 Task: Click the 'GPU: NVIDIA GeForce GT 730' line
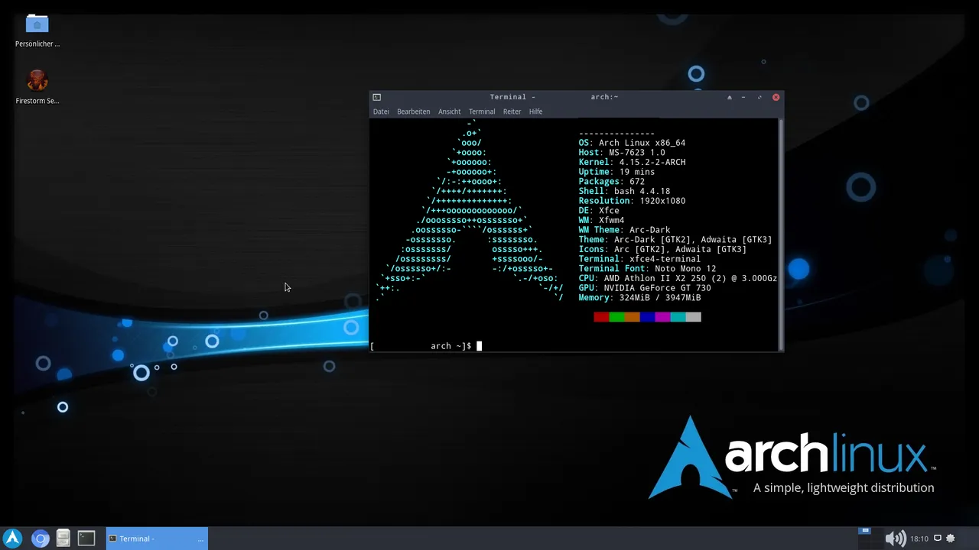tap(645, 288)
